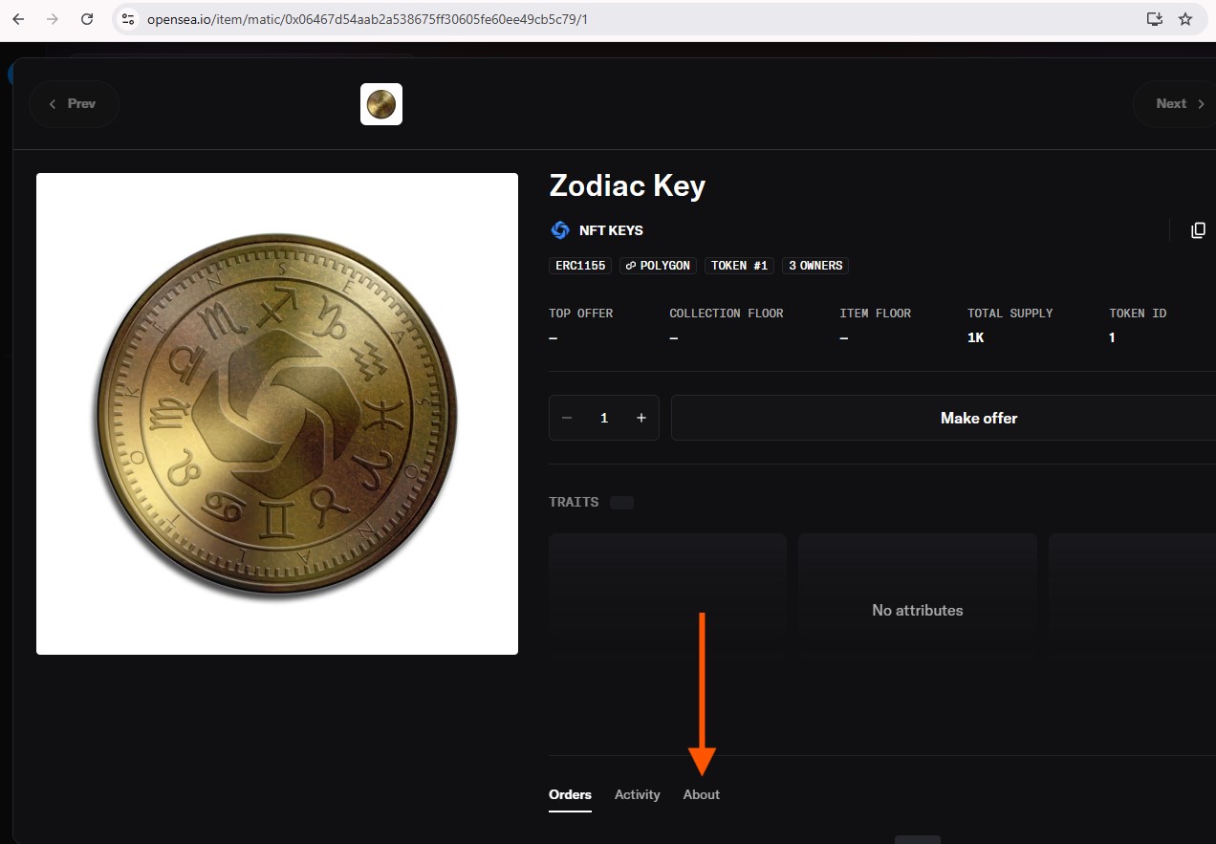1216x844 pixels.
Task: Click the 3 OWNERS badge
Action: click(815, 266)
